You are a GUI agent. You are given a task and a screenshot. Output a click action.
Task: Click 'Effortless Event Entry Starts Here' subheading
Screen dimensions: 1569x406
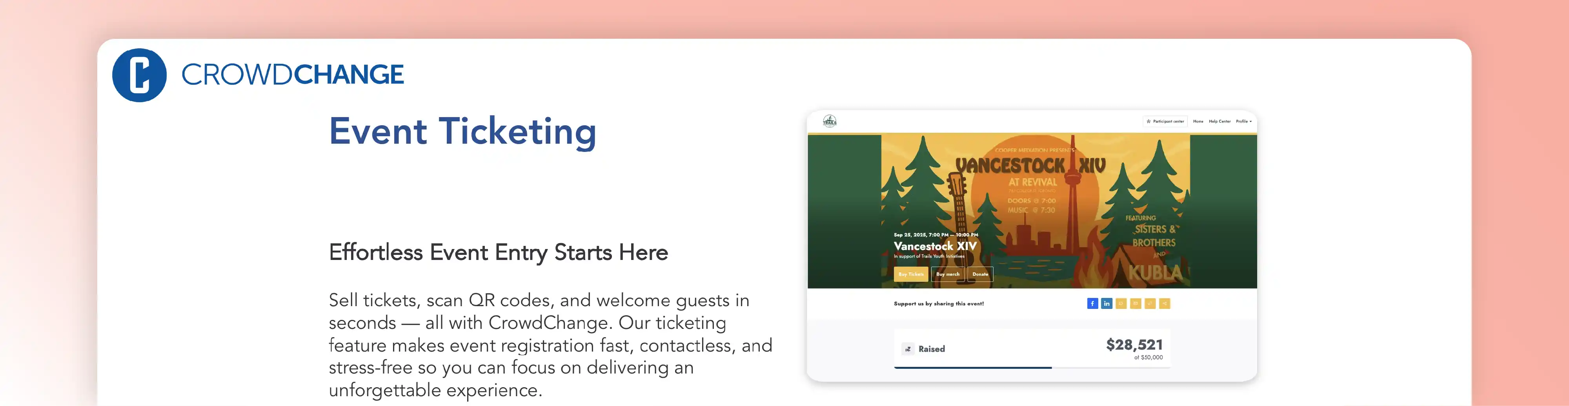click(x=498, y=252)
